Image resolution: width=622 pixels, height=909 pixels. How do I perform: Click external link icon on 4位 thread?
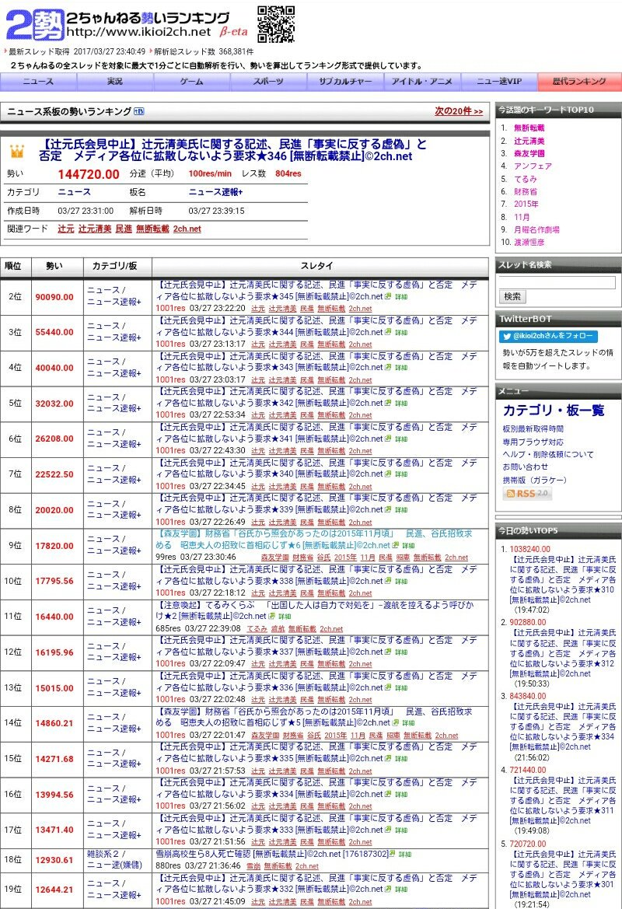[x=388, y=368]
